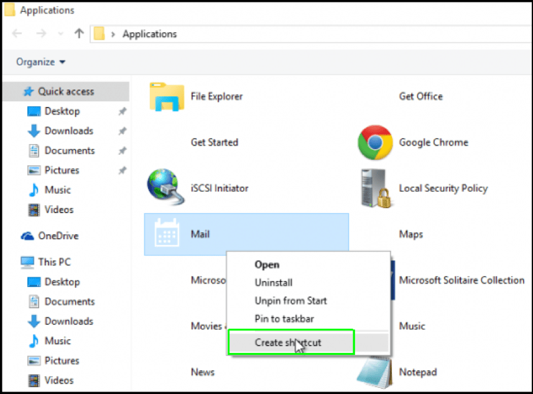533x394 pixels.
Task: Select the Mail calendar icon
Action: click(166, 234)
